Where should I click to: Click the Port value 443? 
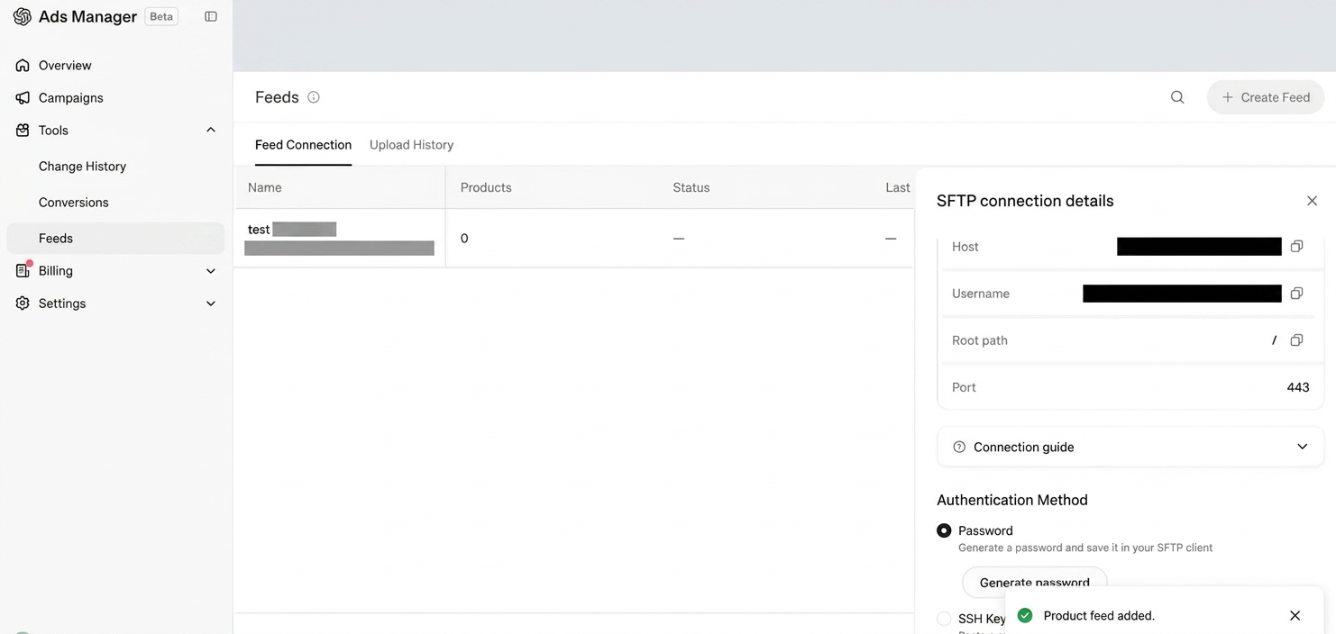[1298, 387]
